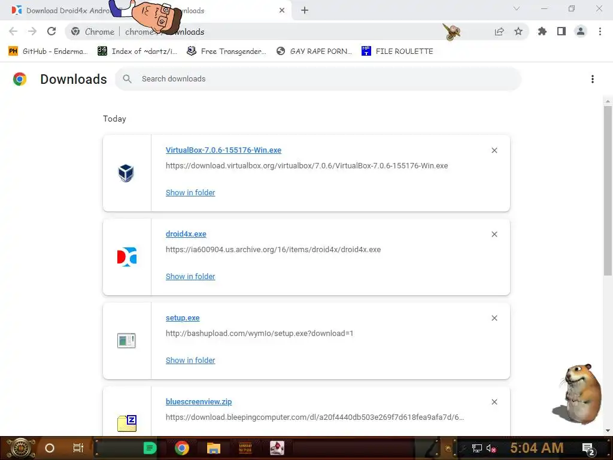613x460 pixels.
Task: Click the bleepingcomputer download URL text
Action: (x=315, y=417)
